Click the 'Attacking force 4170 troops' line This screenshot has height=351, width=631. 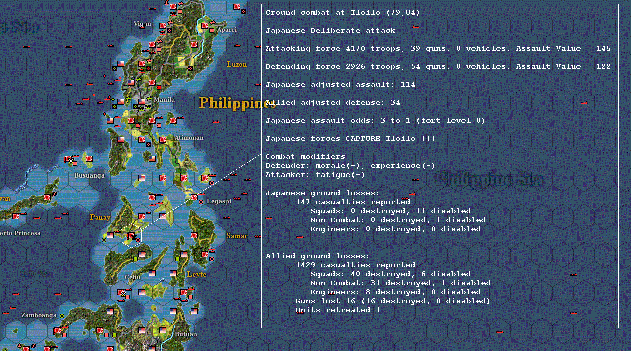click(438, 49)
